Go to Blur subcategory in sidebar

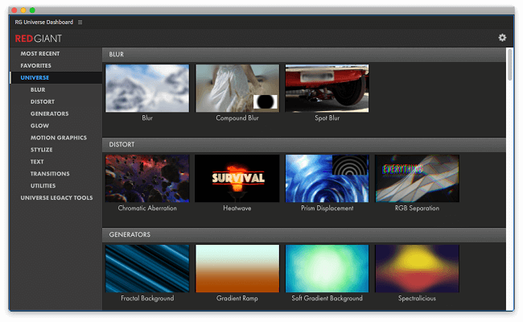38,89
